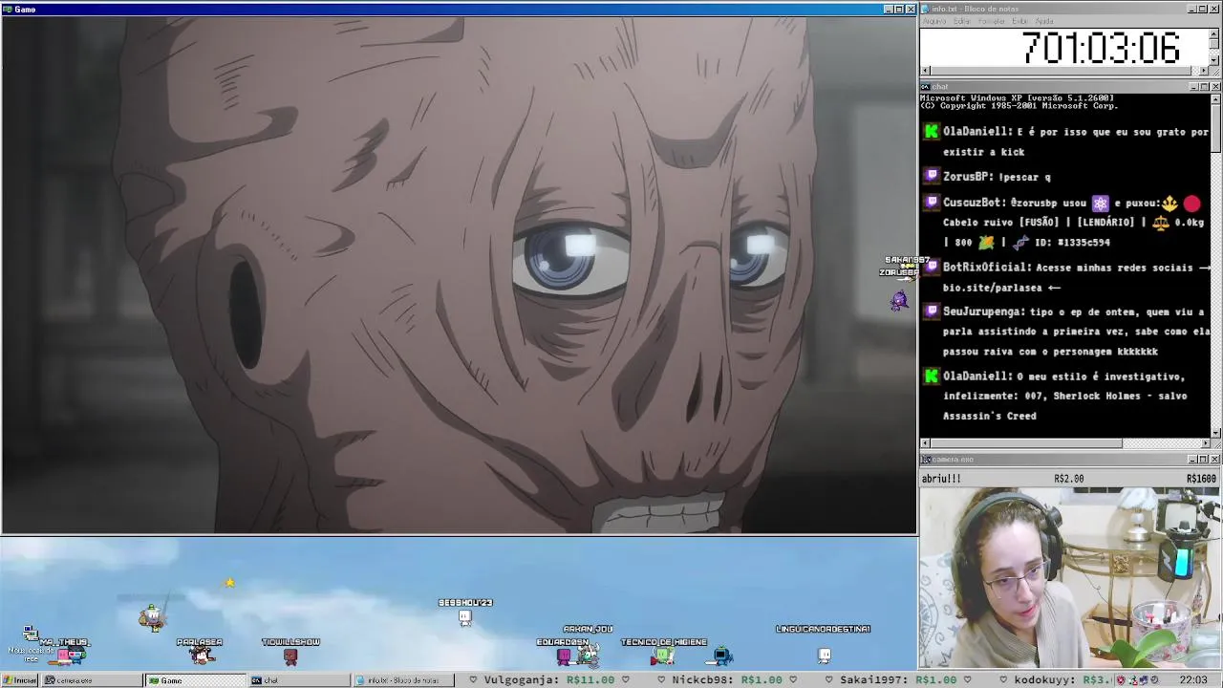Click notepad vertical scrollbar up arrow
This screenshot has height=688, width=1223.
tap(1214, 33)
